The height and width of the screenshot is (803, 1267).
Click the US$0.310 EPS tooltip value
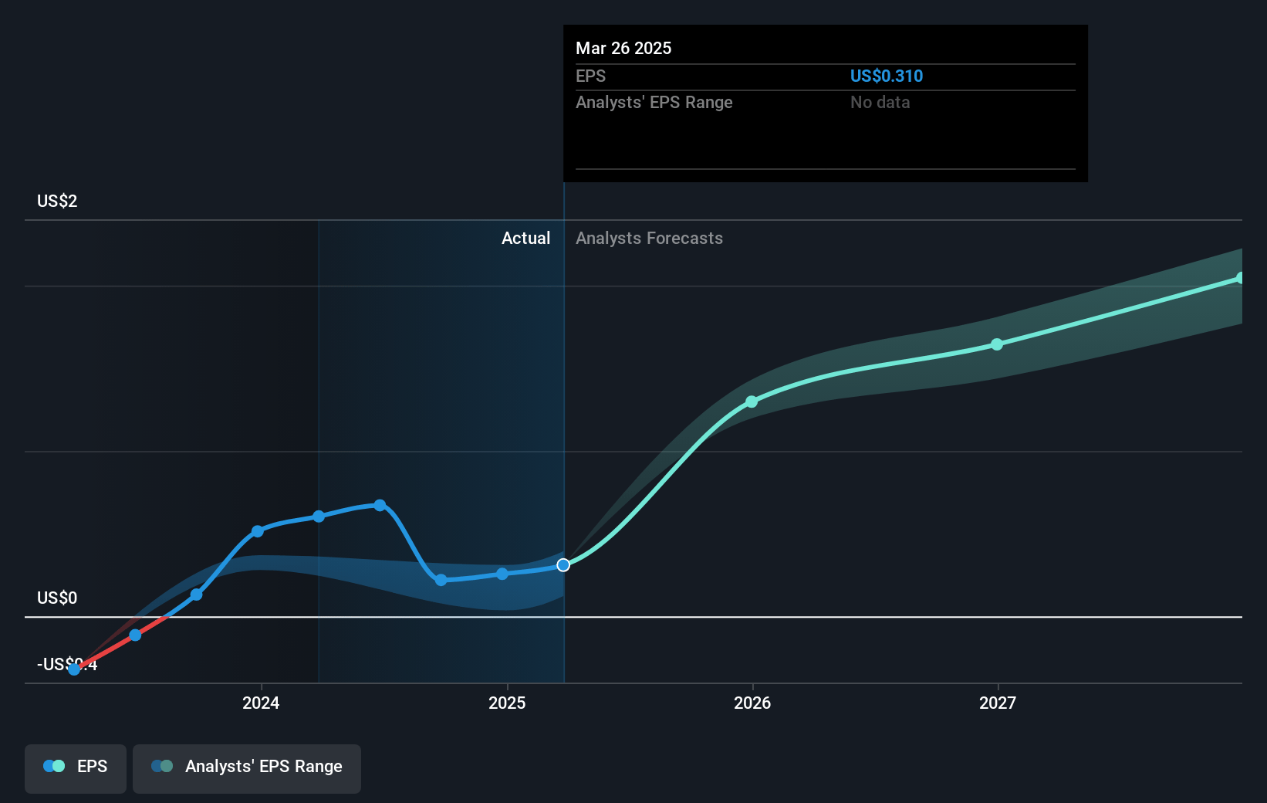887,76
